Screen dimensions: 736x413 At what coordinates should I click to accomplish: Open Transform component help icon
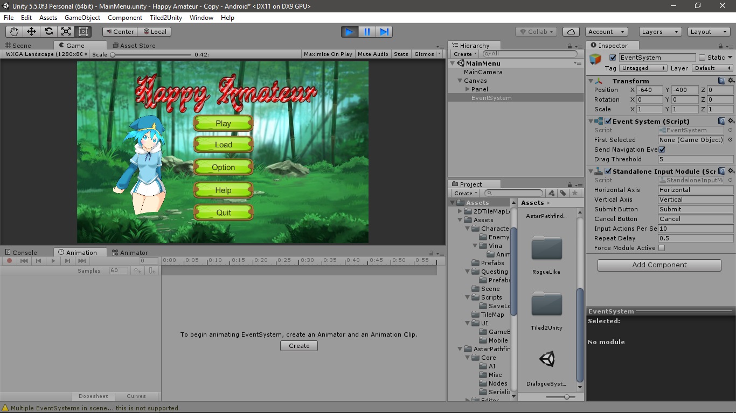pos(722,81)
